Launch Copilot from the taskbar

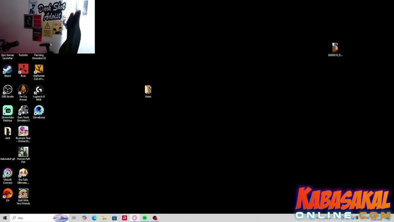[x=84, y=218]
